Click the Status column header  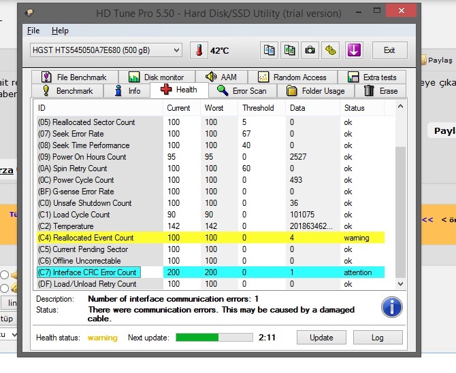pos(362,108)
